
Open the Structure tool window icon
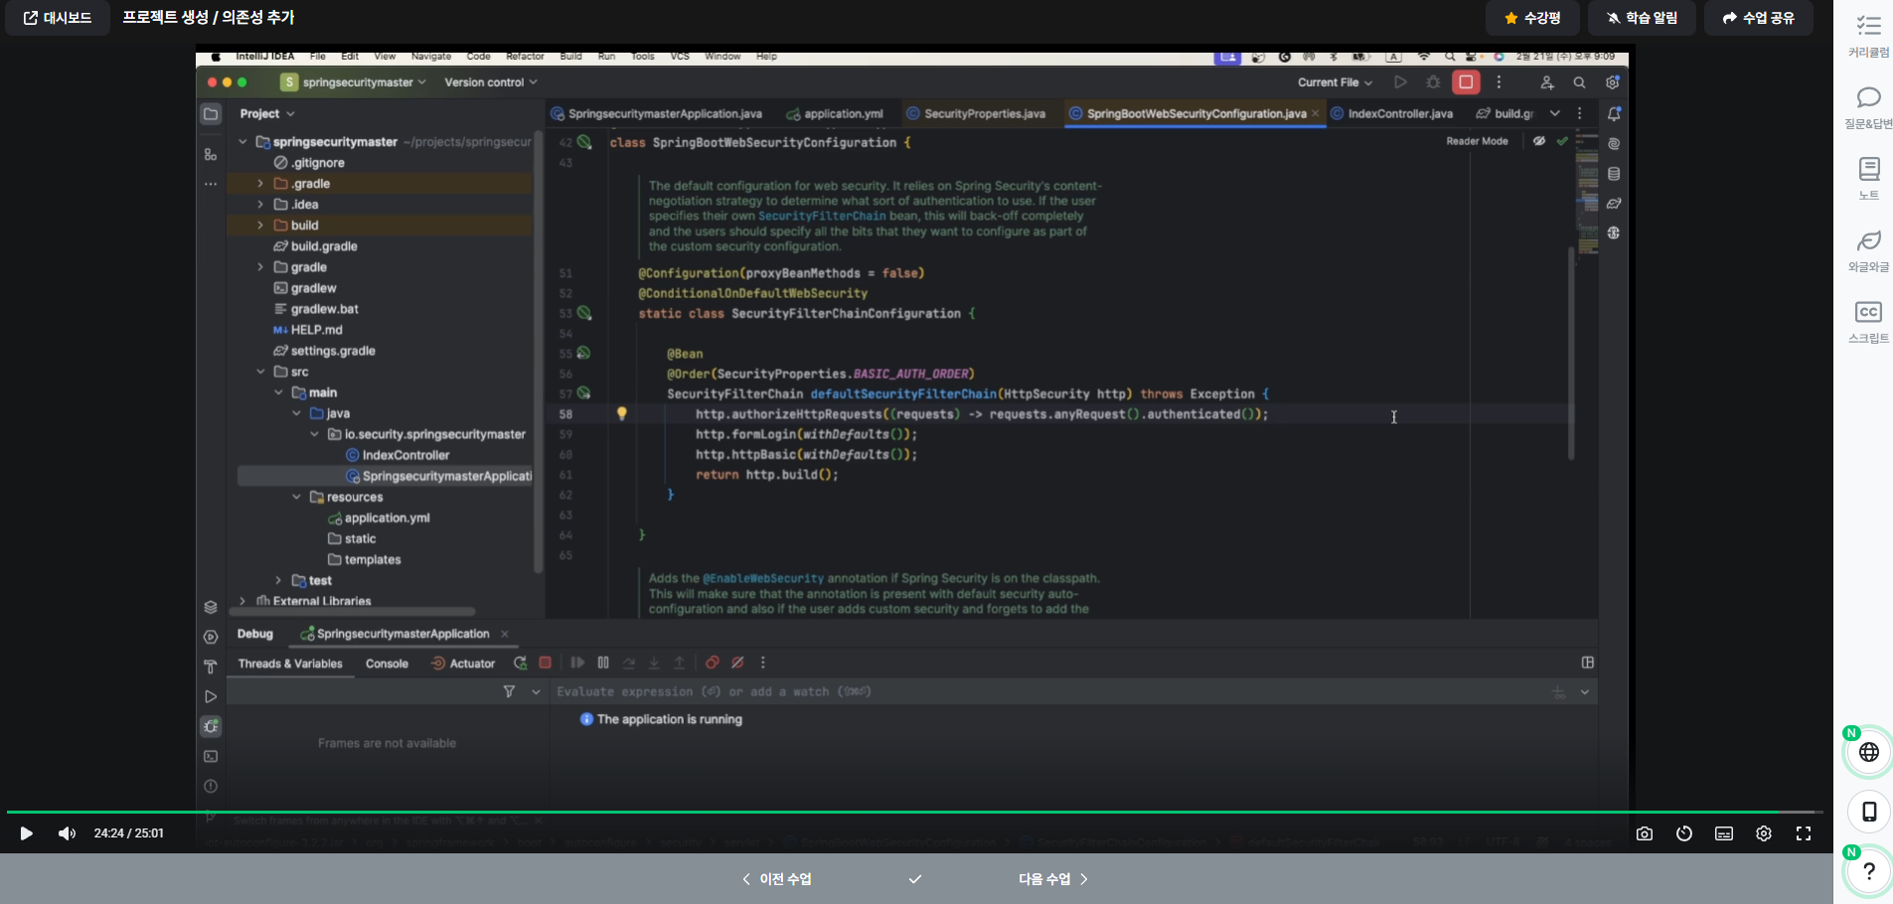pyautogui.click(x=211, y=154)
